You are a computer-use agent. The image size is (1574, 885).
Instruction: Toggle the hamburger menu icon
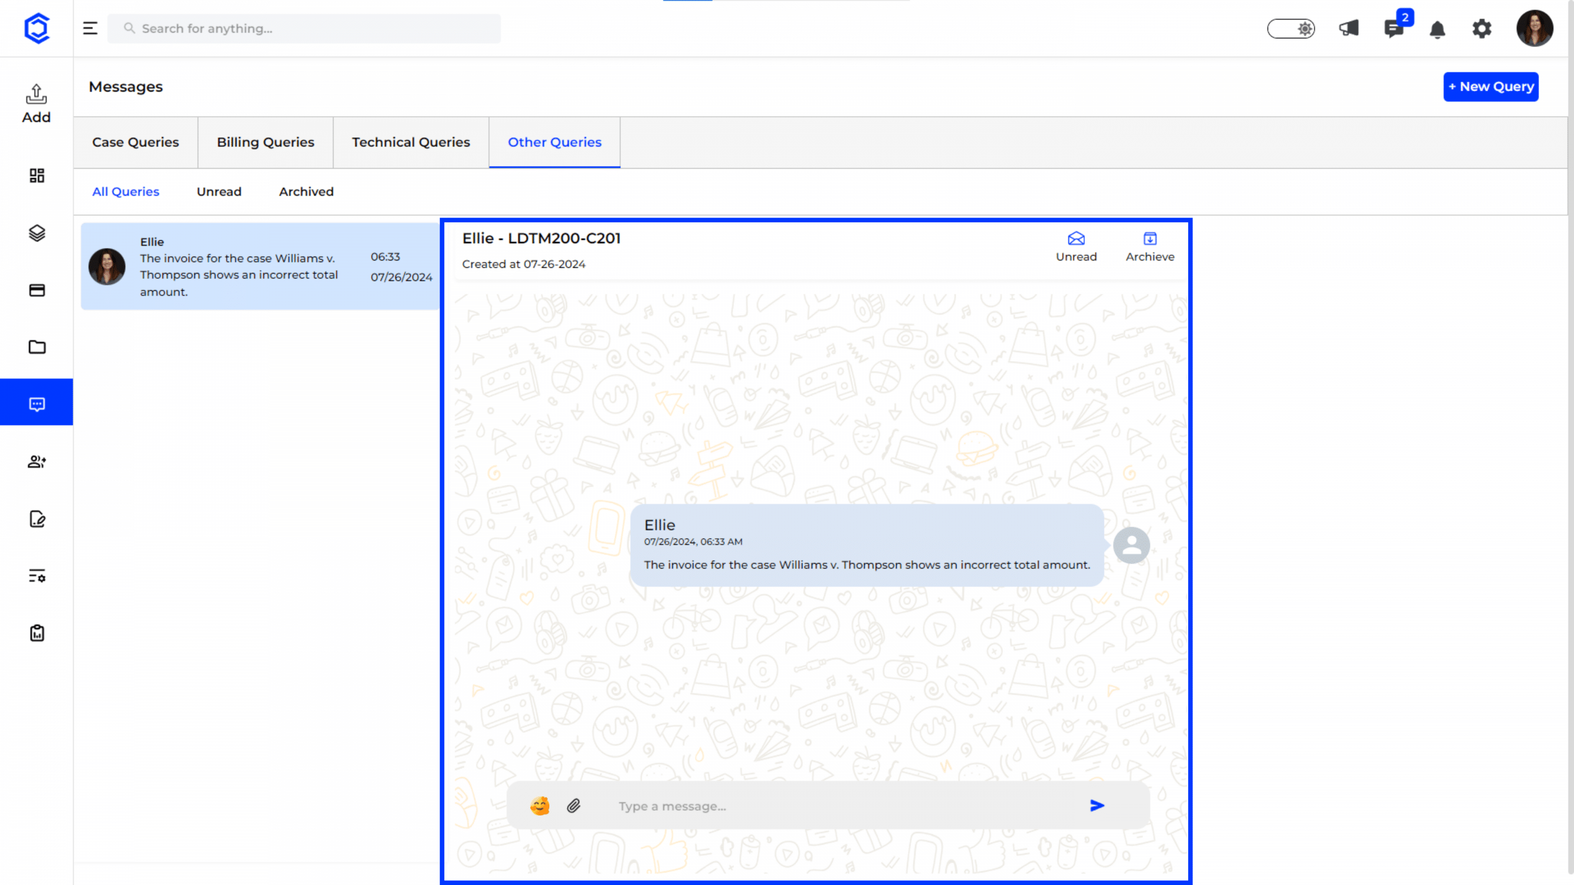point(90,29)
